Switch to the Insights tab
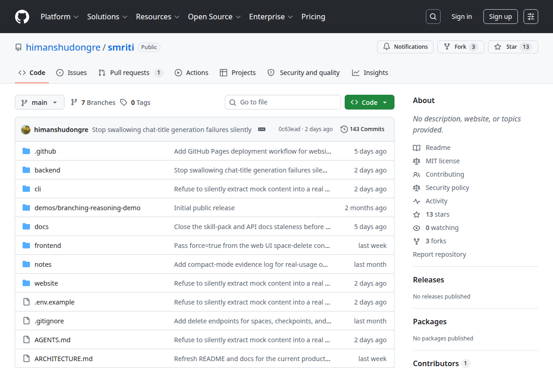This screenshot has height=368, width=553. [x=370, y=73]
